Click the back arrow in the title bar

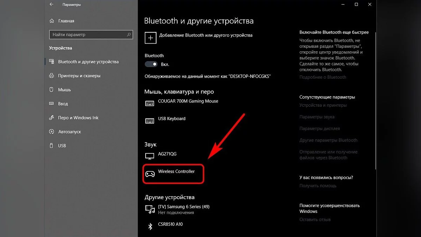tap(52, 5)
